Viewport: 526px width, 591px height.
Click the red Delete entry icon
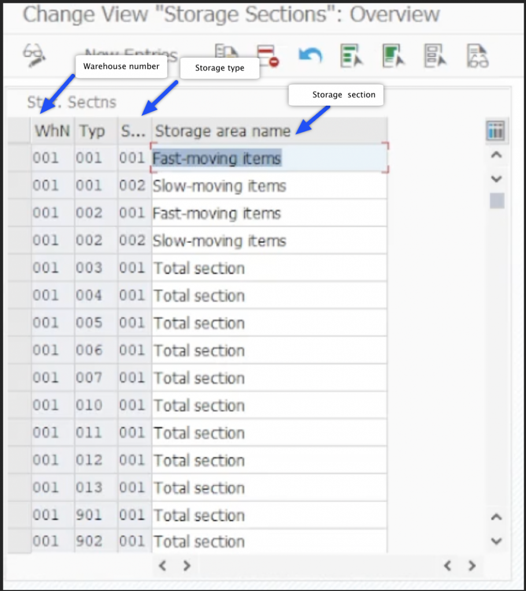click(268, 56)
